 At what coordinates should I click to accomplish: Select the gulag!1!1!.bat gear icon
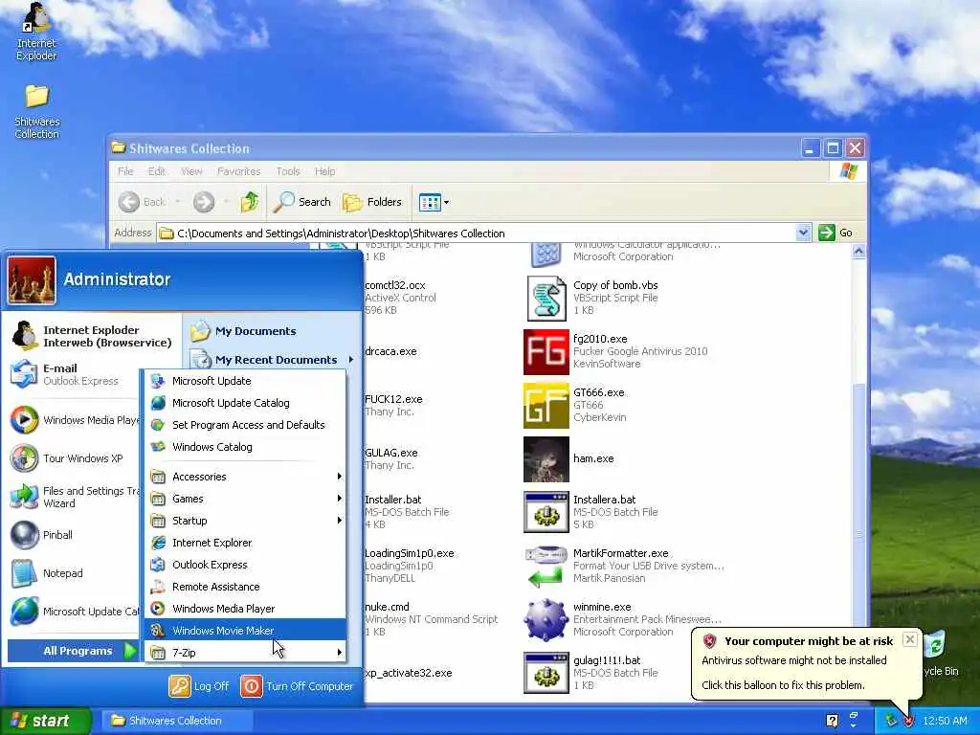pos(546,673)
